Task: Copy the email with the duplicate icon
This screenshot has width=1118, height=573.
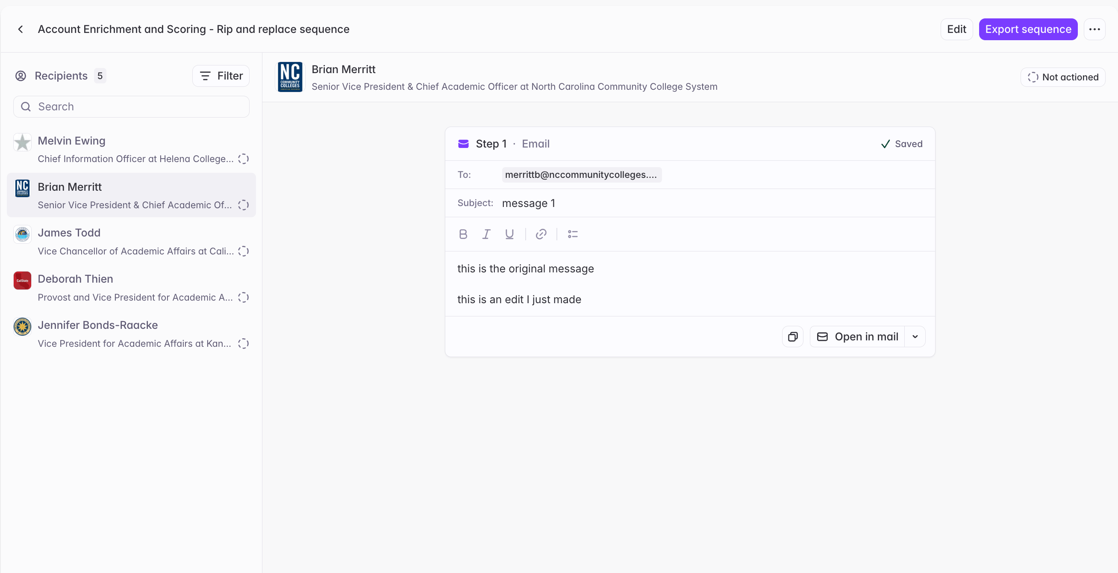Action: tap(792, 337)
